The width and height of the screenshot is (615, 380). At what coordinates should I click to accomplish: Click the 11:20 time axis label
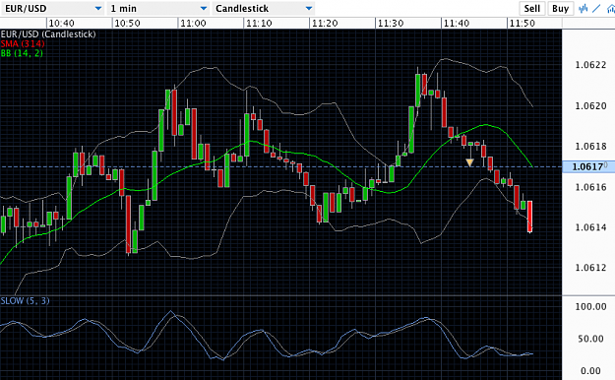point(325,24)
